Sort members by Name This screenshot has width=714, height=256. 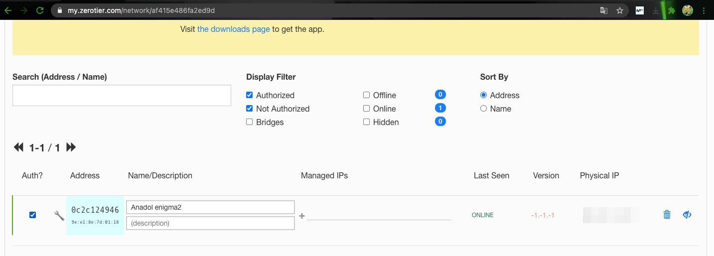click(483, 109)
